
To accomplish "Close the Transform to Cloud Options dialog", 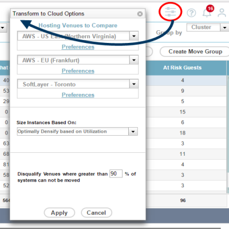I will click(140, 14).
